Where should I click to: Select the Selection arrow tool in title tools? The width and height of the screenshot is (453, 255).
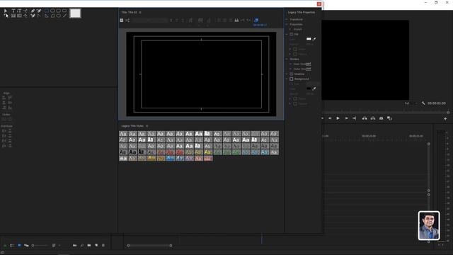6,11
